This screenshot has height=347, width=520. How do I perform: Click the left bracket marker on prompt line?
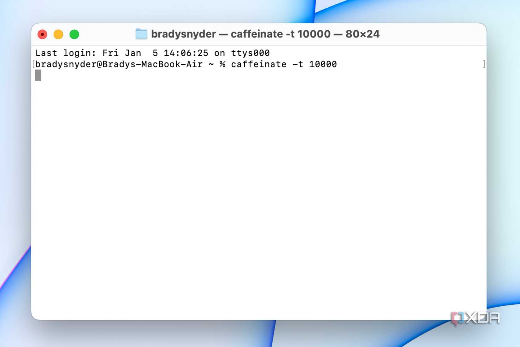click(x=33, y=64)
